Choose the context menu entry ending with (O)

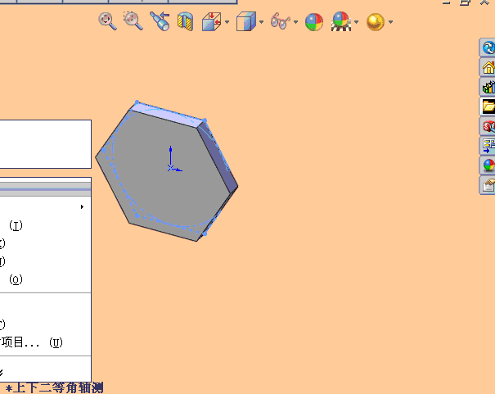[45, 279]
